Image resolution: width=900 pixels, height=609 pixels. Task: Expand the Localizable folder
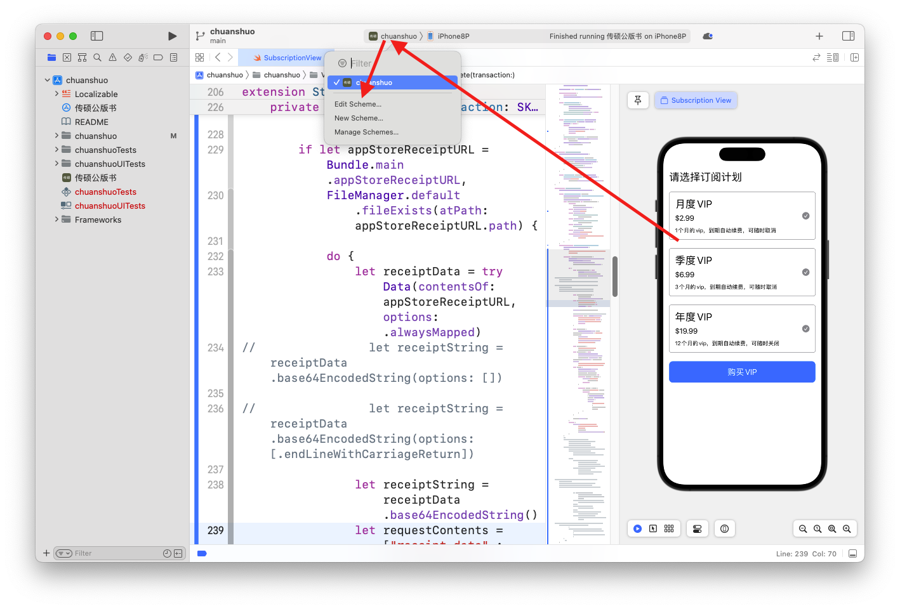56,94
